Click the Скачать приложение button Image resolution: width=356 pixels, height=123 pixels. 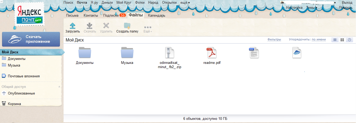(x=31, y=39)
